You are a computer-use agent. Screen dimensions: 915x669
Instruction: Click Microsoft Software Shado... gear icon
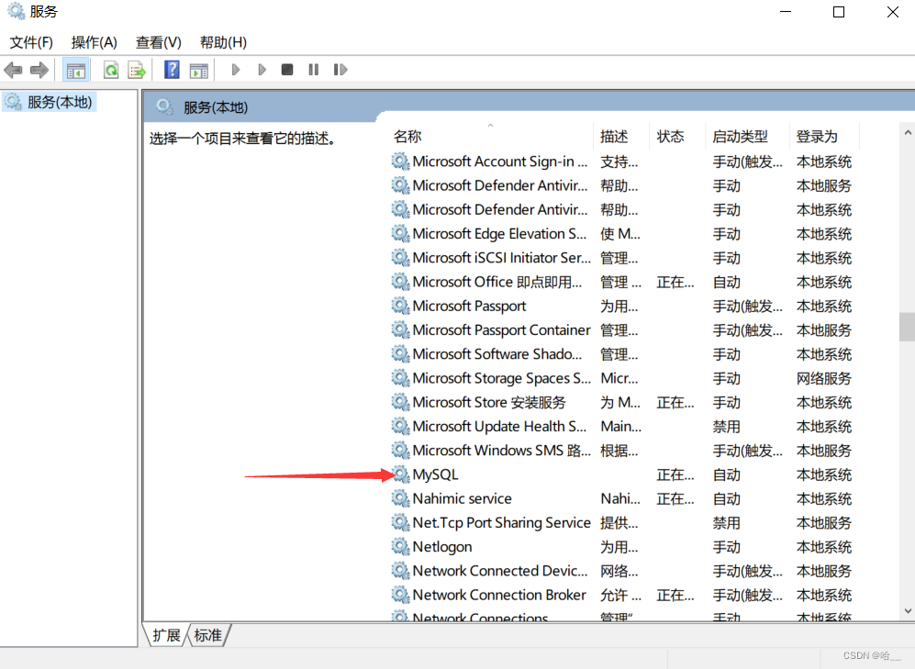coord(400,354)
